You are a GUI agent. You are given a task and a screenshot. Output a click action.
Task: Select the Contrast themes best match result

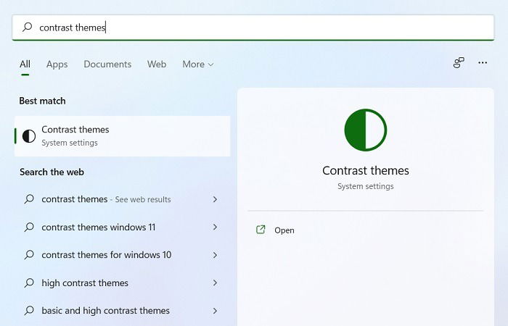click(123, 136)
